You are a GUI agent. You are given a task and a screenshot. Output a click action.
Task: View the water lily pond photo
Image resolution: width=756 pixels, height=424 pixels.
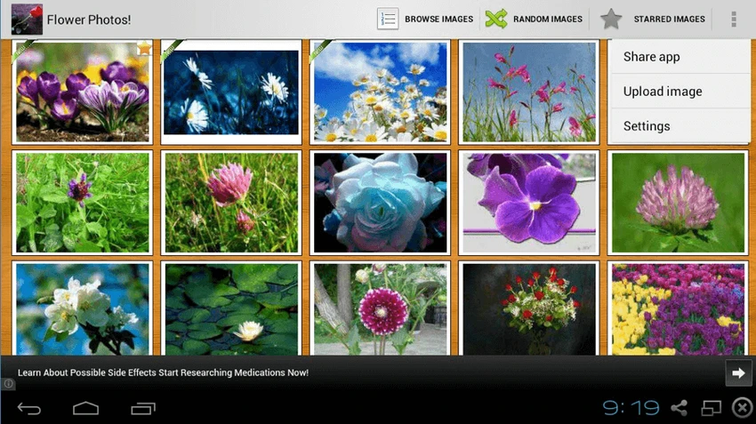pos(231,308)
